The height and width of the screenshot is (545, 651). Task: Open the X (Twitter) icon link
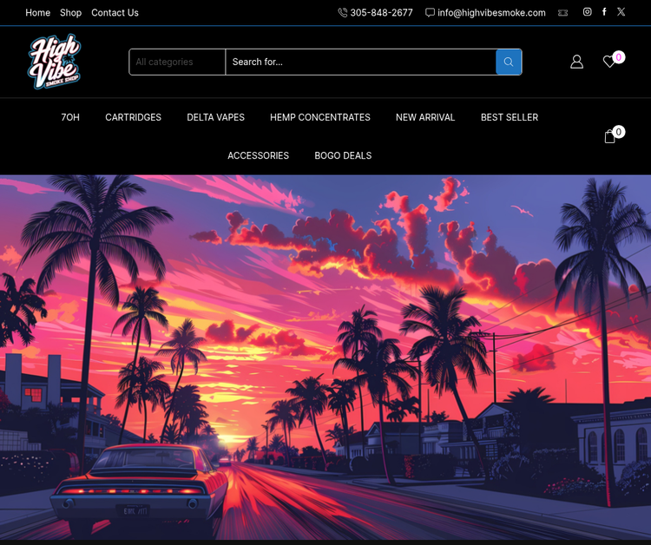point(621,12)
